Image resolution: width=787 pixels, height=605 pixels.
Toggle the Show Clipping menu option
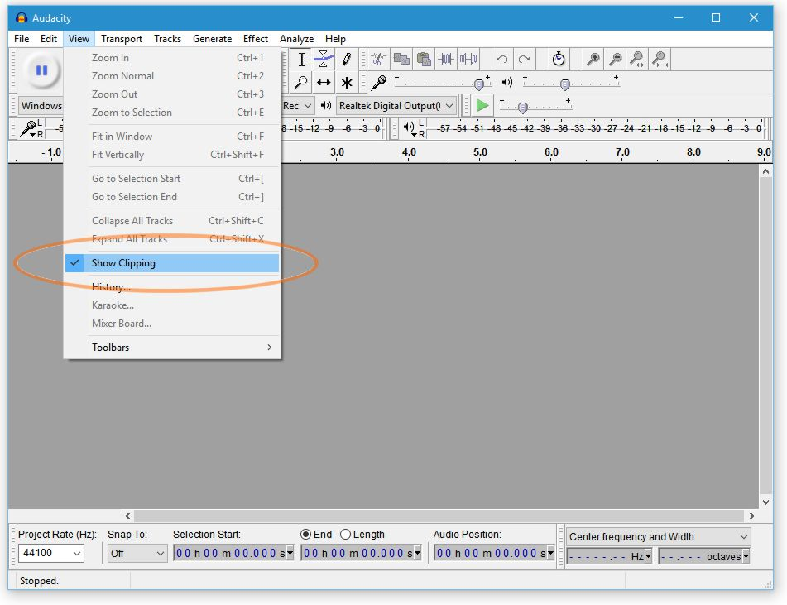point(172,263)
